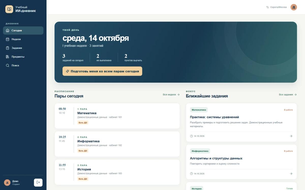Click the 10:25 lesson start time
The width and height of the screenshot is (305, 190).
62,137
